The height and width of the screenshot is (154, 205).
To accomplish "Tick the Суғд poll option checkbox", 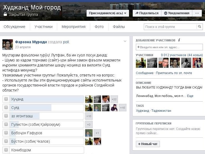I will click(6, 108).
